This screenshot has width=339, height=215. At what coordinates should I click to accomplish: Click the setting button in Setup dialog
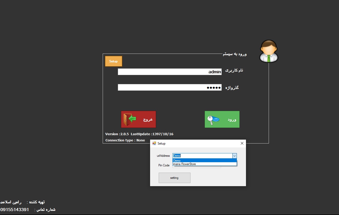[175, 178]
